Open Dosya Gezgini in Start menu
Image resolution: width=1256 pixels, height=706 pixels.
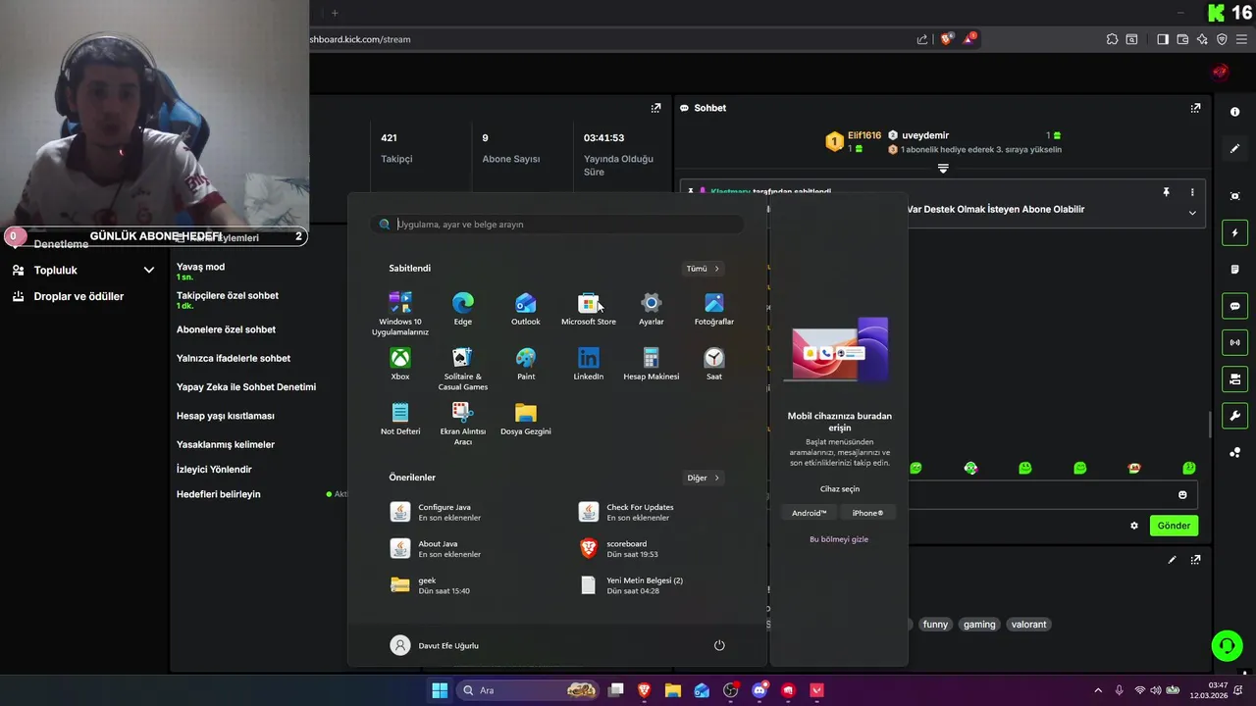[x=526, y=419]
